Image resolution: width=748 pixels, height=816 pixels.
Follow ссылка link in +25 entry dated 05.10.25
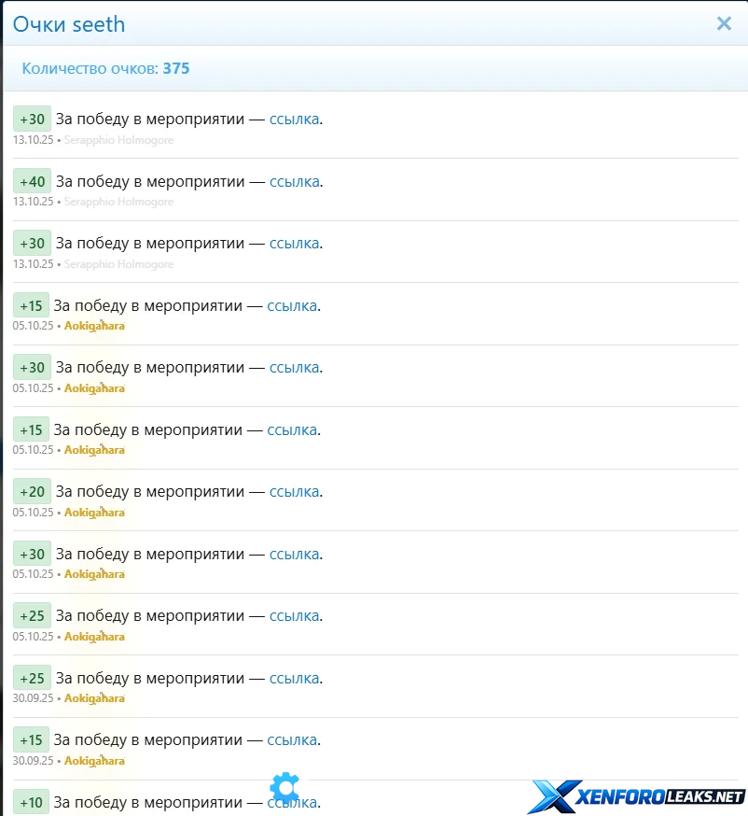pyautogui.click(x=294, y=615)
